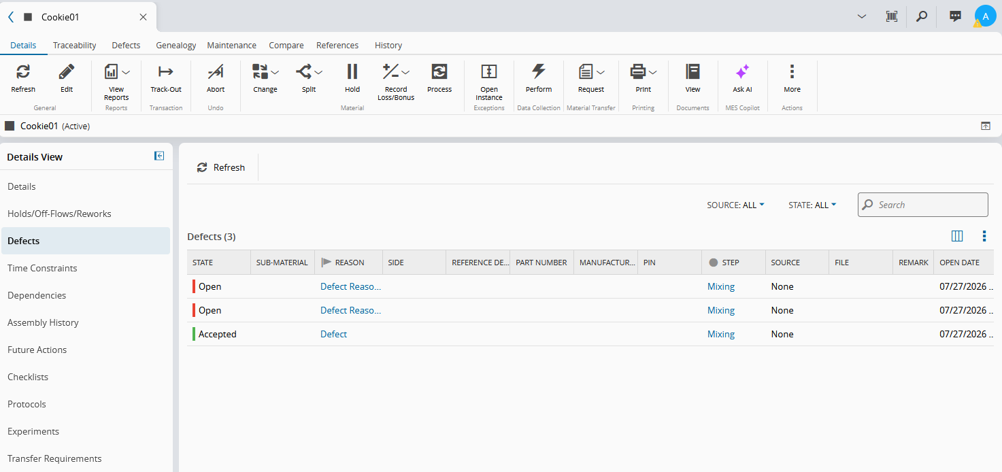This screenshot has width=1002, height=472.
Task: Expand the View Reports dropdown arrow
Action: point(126,72)
